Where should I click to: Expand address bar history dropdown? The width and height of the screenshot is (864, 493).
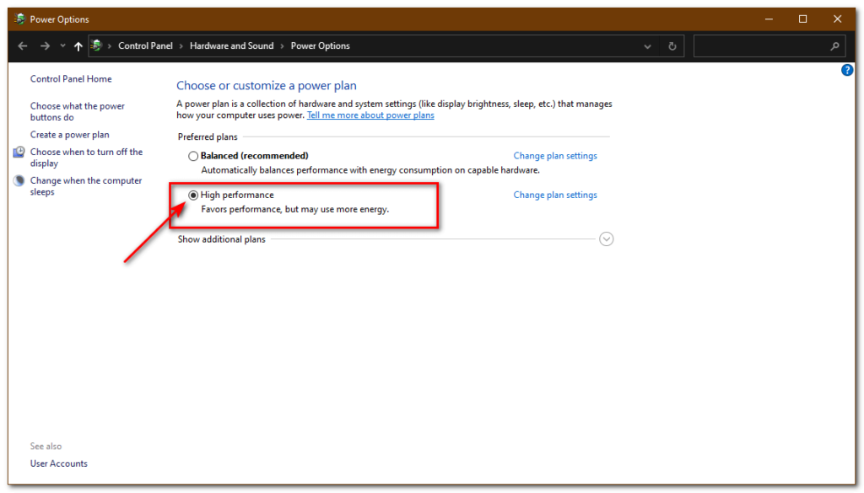[647, 46]
